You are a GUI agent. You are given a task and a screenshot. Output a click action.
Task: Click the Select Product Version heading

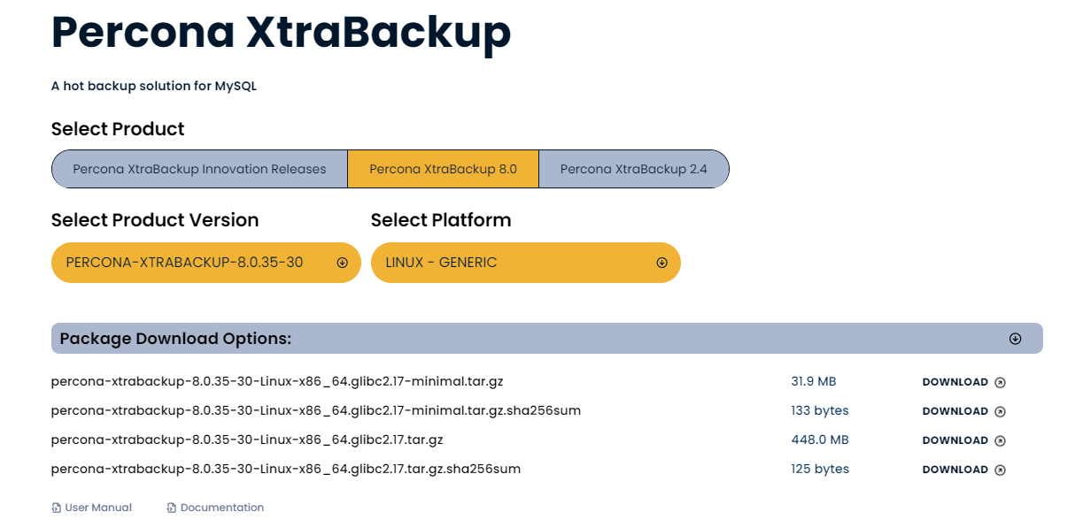pyautogui.click(x=155, y=220)
